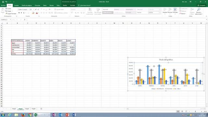Image resolution: width=208 pixels, height=117 pixels.
Task: Collapse the ribbon with the arrow
Action: pyautogui.click(x=206, y=16)
